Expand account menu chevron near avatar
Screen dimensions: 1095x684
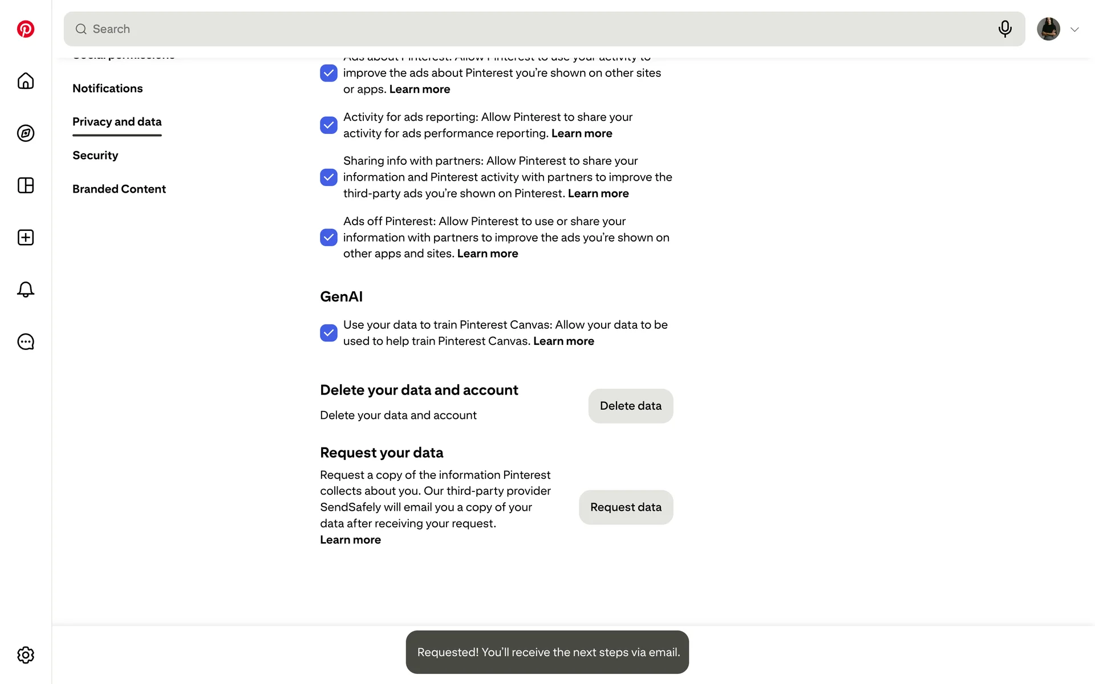coord(1074,30)
